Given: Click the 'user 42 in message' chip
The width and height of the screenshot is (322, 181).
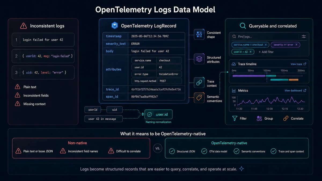Looking at the screenshot, I should click(104, 119).
